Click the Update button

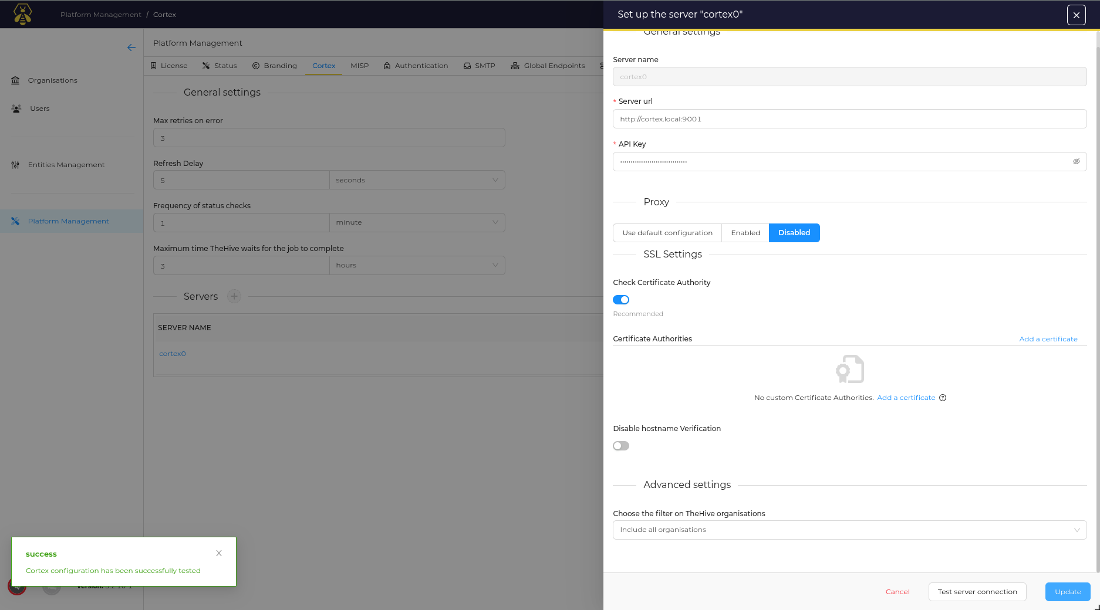(x=1068, y=592)
